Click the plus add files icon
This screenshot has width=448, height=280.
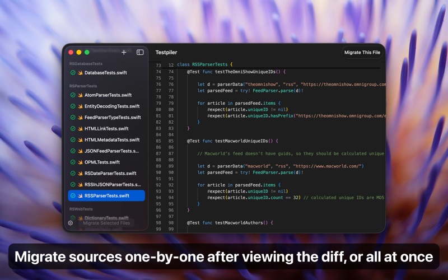124,52
